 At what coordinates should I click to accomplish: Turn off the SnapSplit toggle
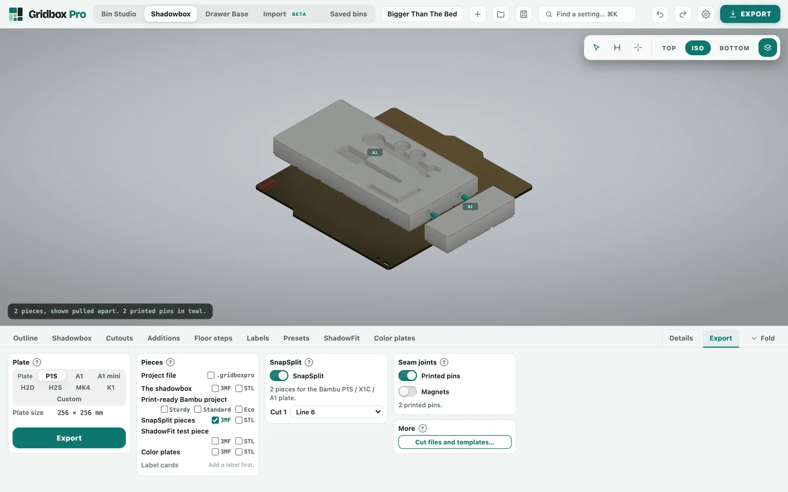[x=279, y=376]
